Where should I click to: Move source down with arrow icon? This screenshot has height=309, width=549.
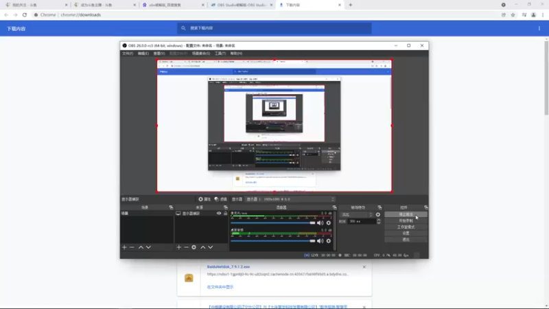pyautogui.click(x=211, y=247)
